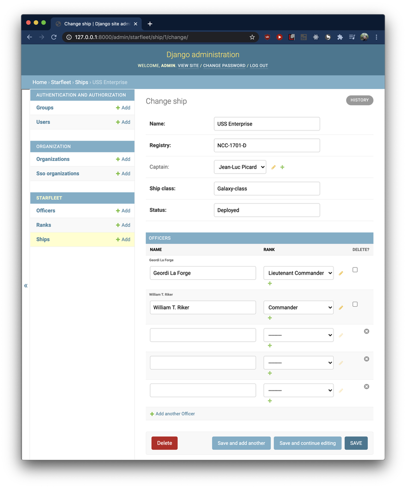
Task: Click the Change Password link
Action: point(224,66)
